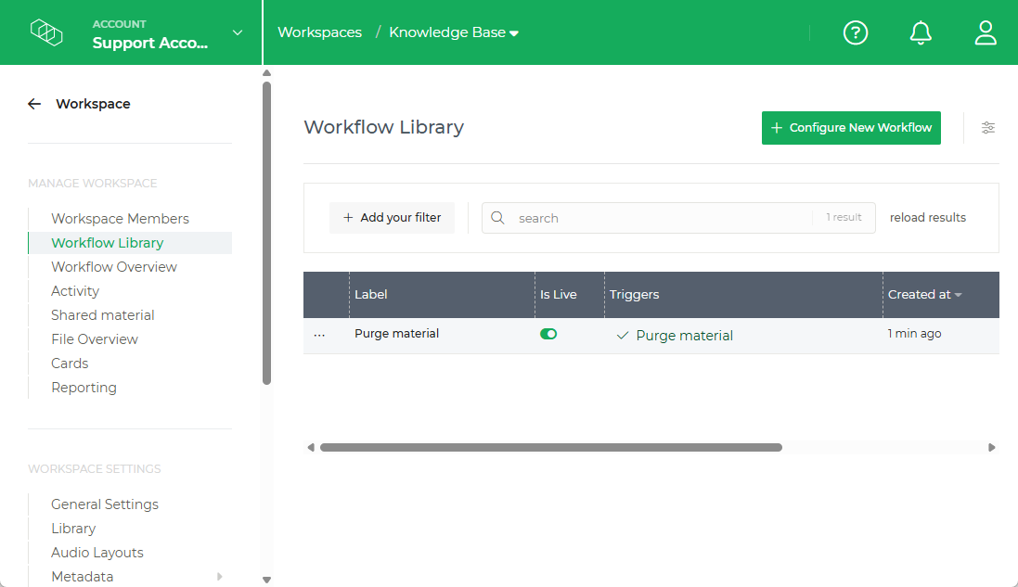Screen dimensions: 1018x587
Task: Click the Workspace back heading text
Action: click(x=93, y=104)
